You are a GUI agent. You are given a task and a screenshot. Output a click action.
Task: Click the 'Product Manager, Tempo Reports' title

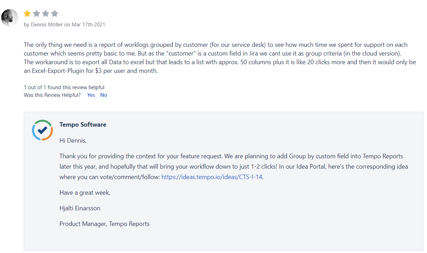104,224
